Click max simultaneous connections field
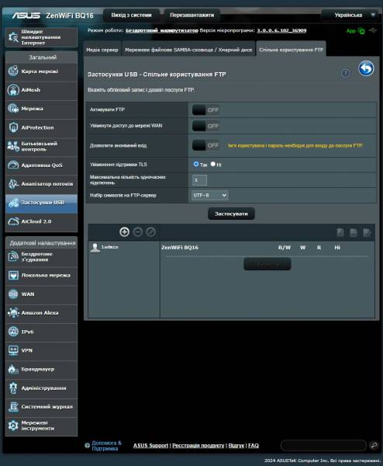This screenshot has width=383, height=466. 200,180
